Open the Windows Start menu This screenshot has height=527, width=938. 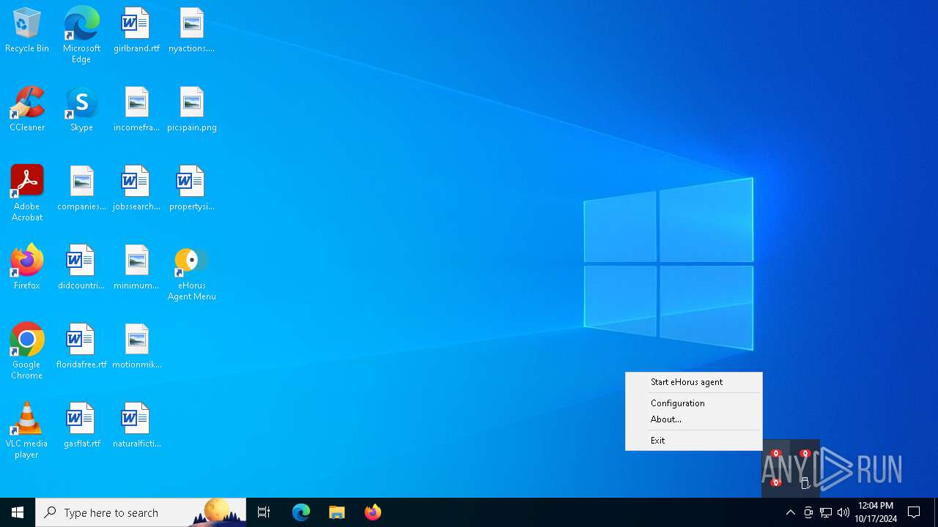[18, 512]
